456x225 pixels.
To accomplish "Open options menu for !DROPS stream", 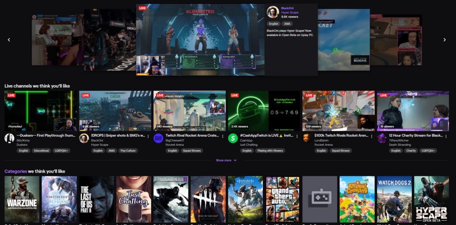I will [148, 136].
